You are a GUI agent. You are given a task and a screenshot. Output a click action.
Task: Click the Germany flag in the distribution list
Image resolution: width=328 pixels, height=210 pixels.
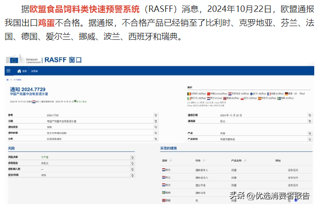pyautogui.click(x=287, y=94)
